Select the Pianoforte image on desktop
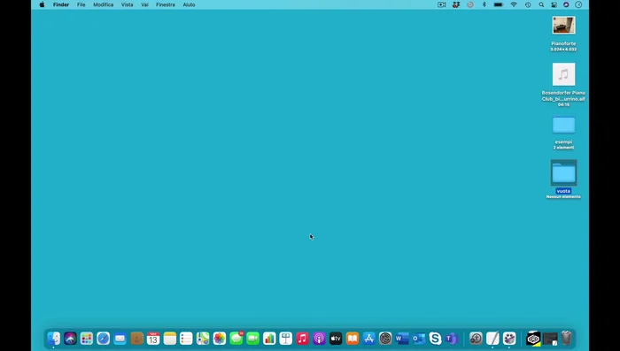 [x=563, y=26]
